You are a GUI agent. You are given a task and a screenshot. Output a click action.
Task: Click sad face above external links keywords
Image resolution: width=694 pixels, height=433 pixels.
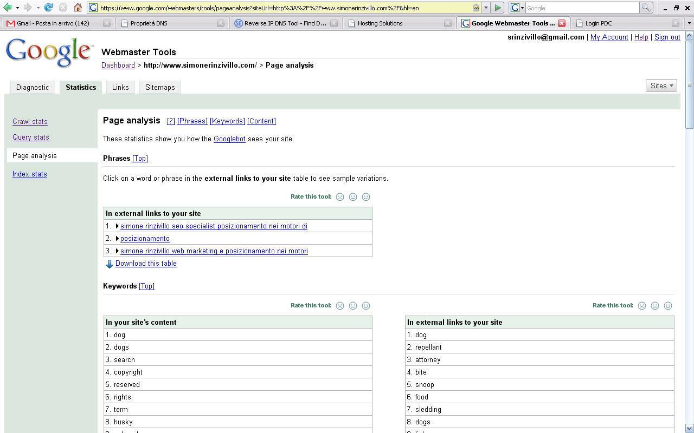tap(642, 306)
